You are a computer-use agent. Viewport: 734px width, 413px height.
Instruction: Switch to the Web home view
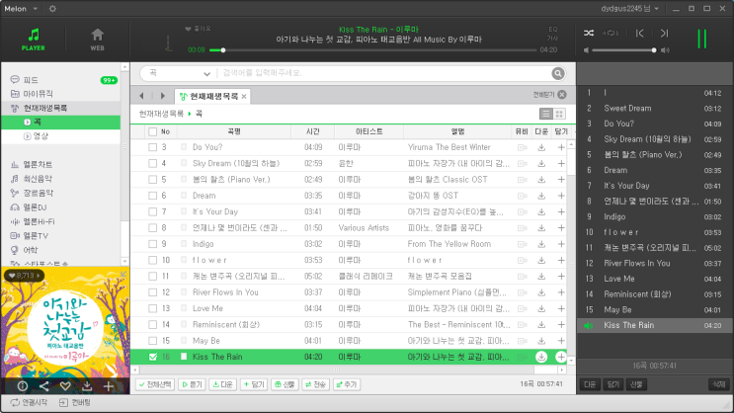[98, 40]
